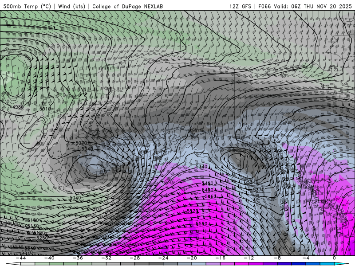Select the 5460 contour label
355x266 pixels.
tap(210, 196)
